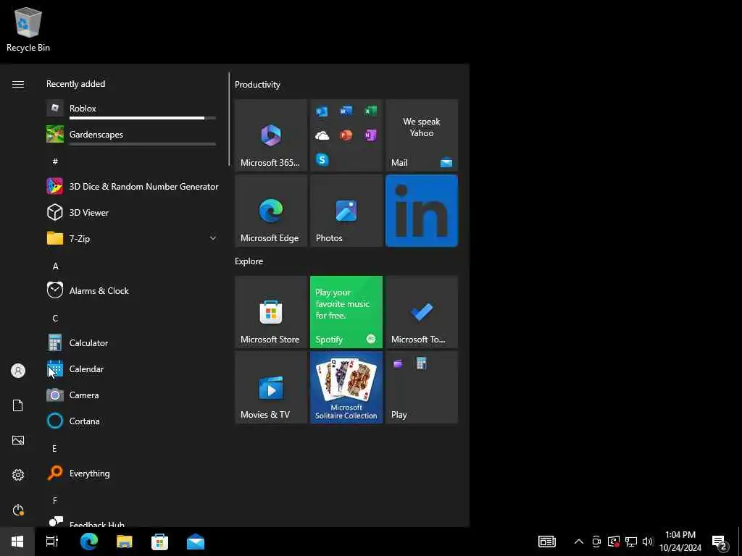742x556 pixels.
Task: Open Microsoft Store from taskbar
Action: tap(160, 542)
